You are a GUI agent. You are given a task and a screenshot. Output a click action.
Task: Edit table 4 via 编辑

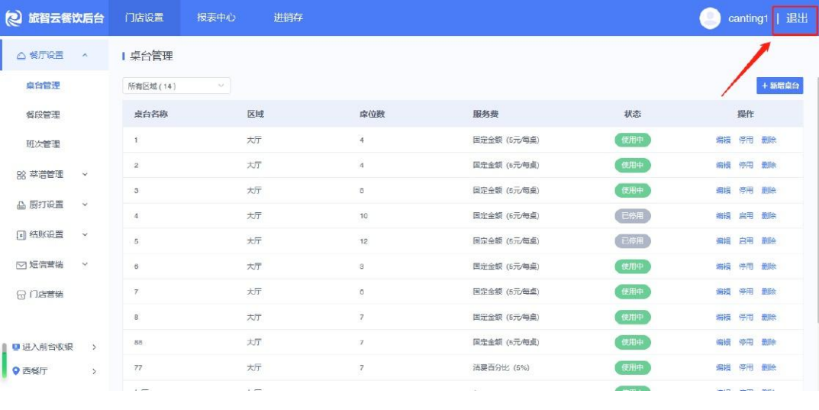[723, 216]
